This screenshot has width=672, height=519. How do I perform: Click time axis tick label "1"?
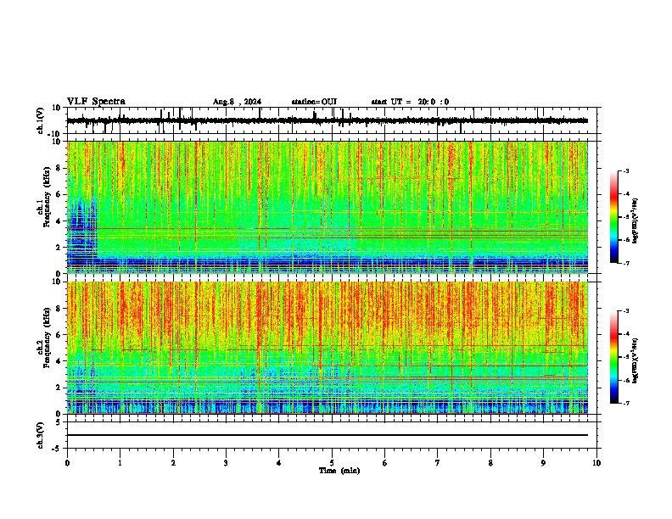(120, 463)
